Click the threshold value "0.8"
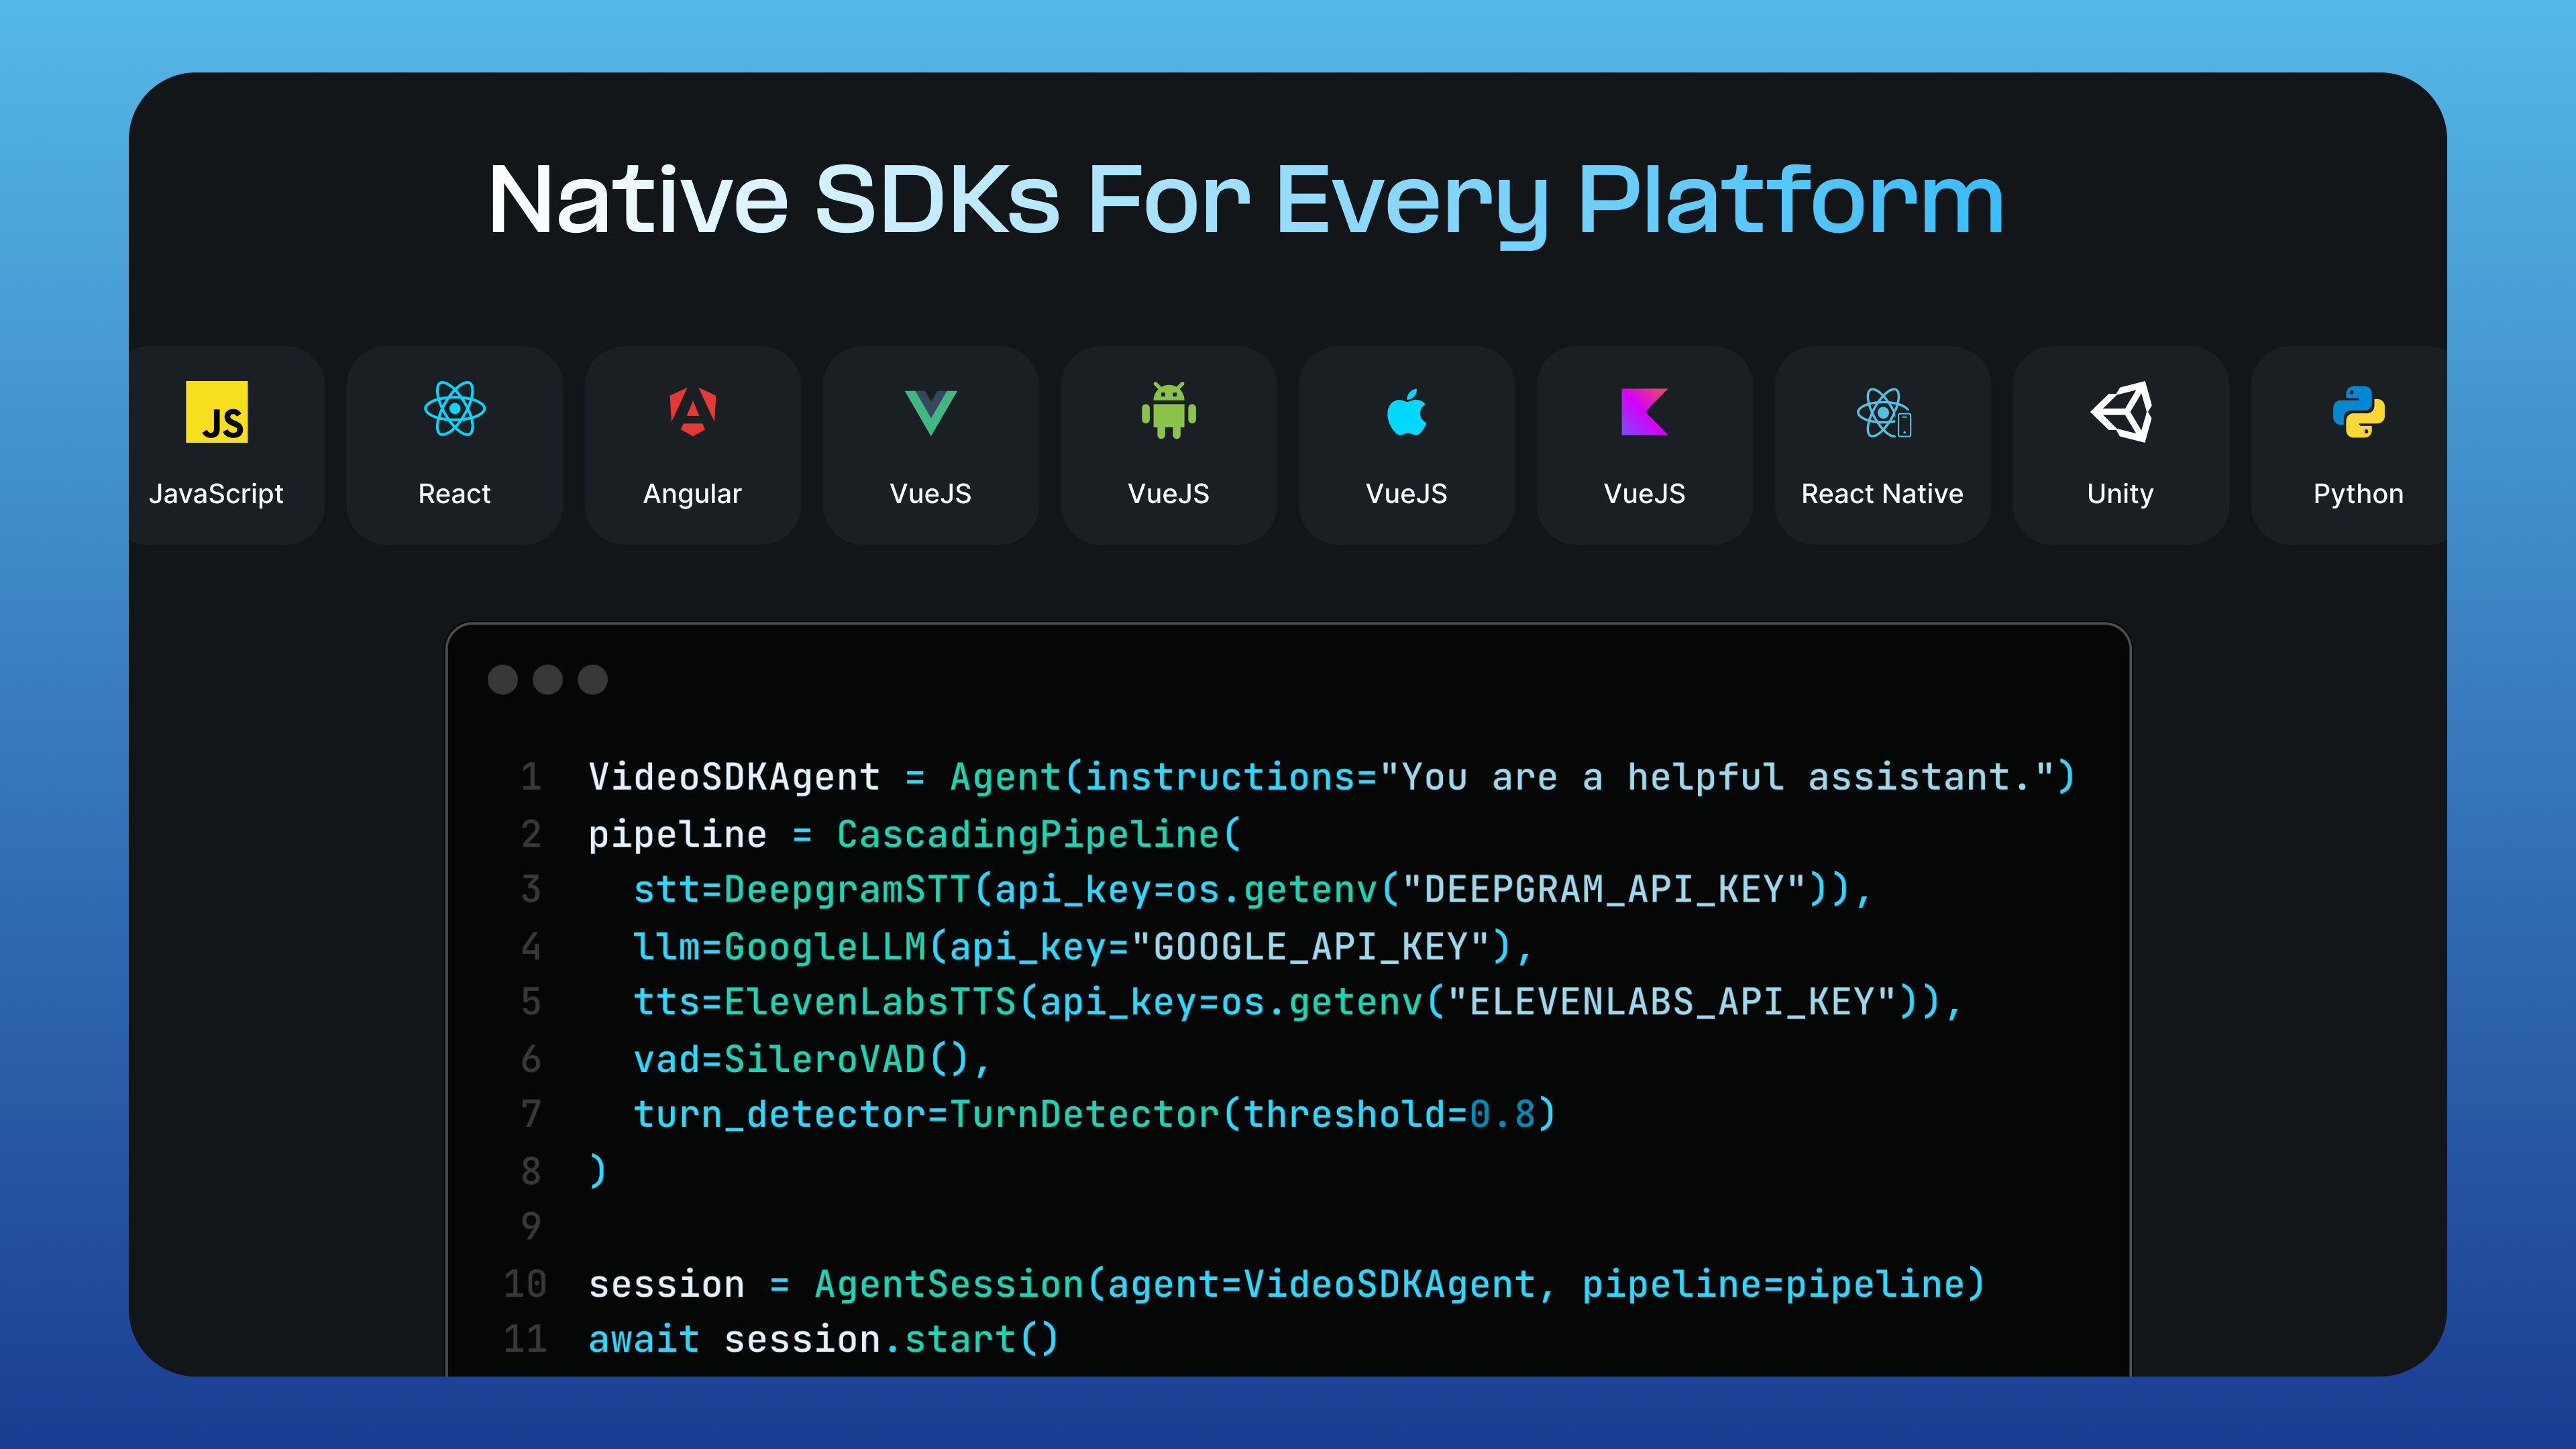2576x1449 pixels. coord(1502,1114)
